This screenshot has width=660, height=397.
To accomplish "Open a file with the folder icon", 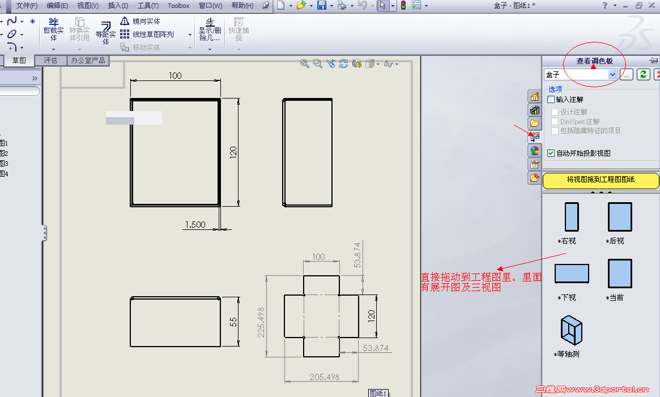I will point(301,5).
